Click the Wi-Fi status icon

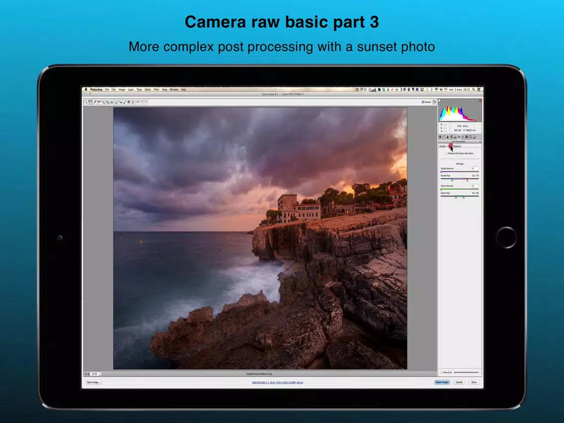(436, 89)
